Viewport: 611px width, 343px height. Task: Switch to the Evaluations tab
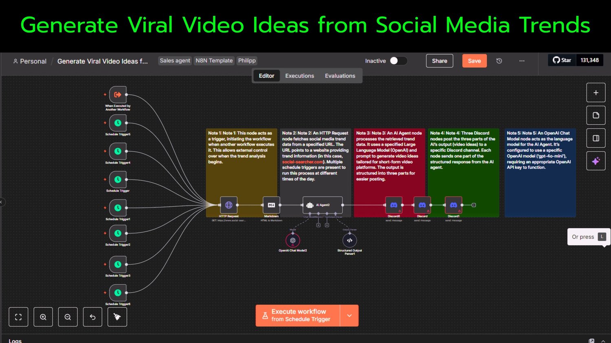pyautogui.click(x=340, y=76)
